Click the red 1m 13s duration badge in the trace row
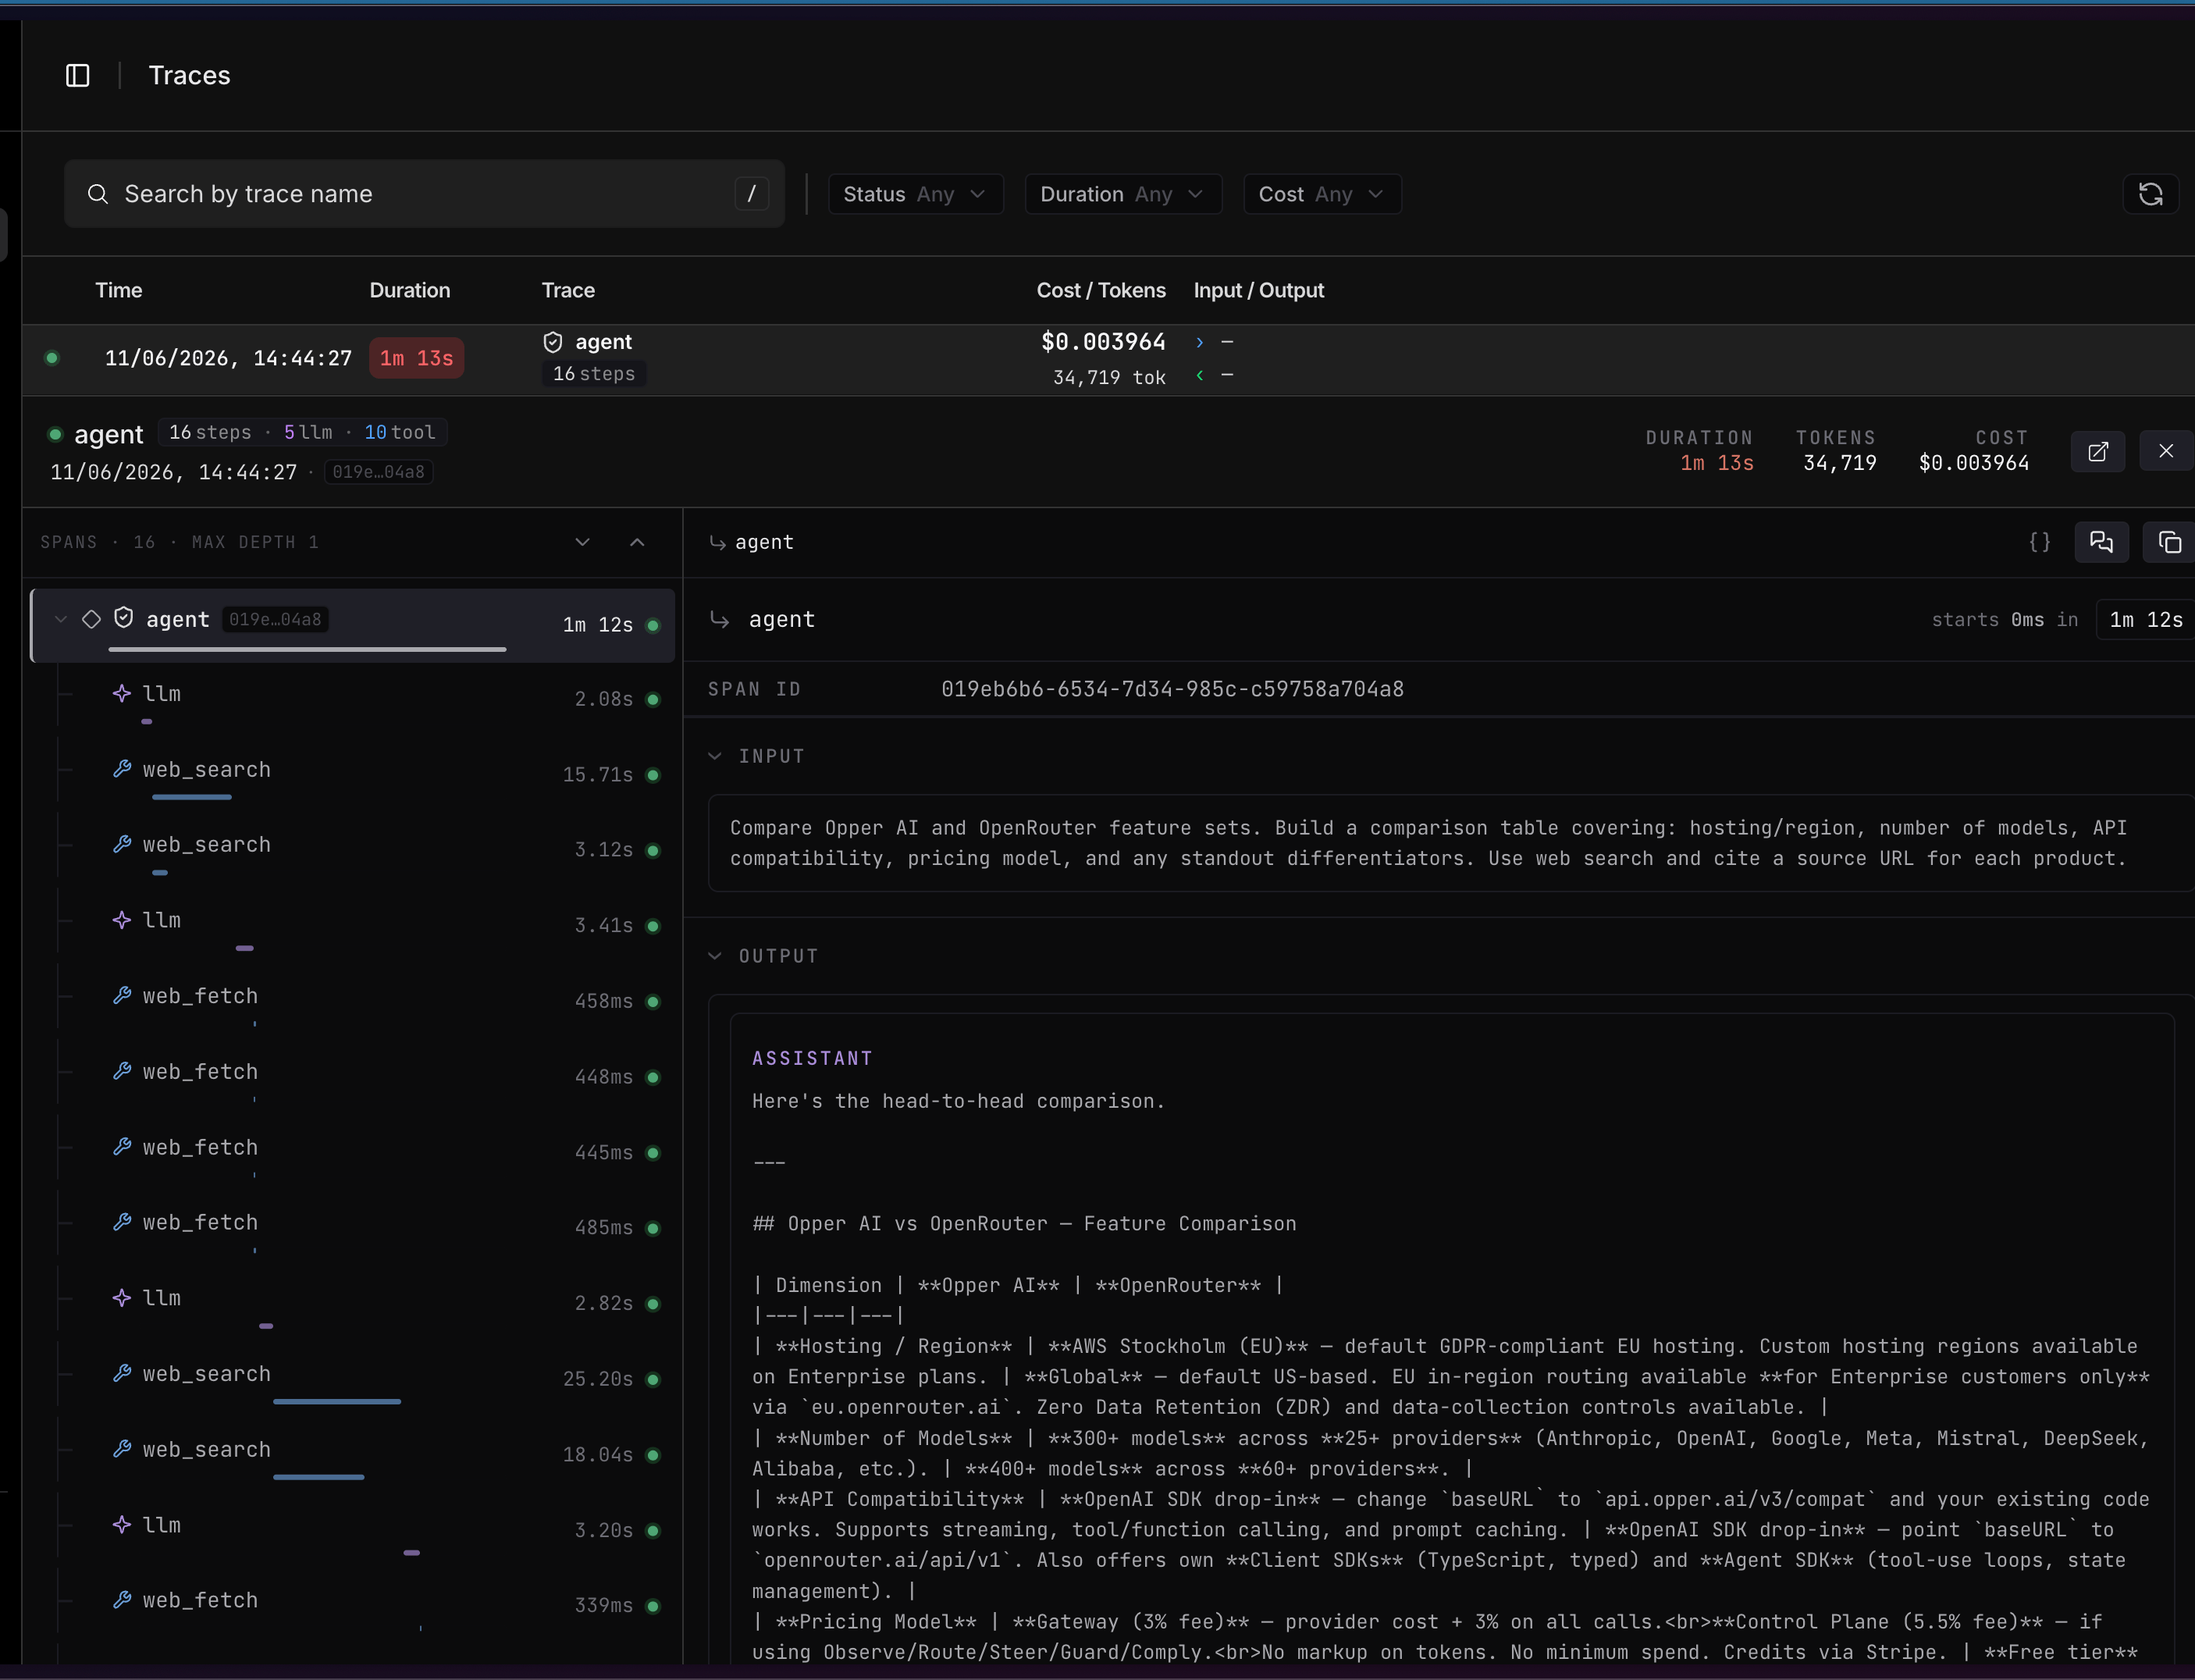Screen dimensions: 2195x1680 coord(416,358)
